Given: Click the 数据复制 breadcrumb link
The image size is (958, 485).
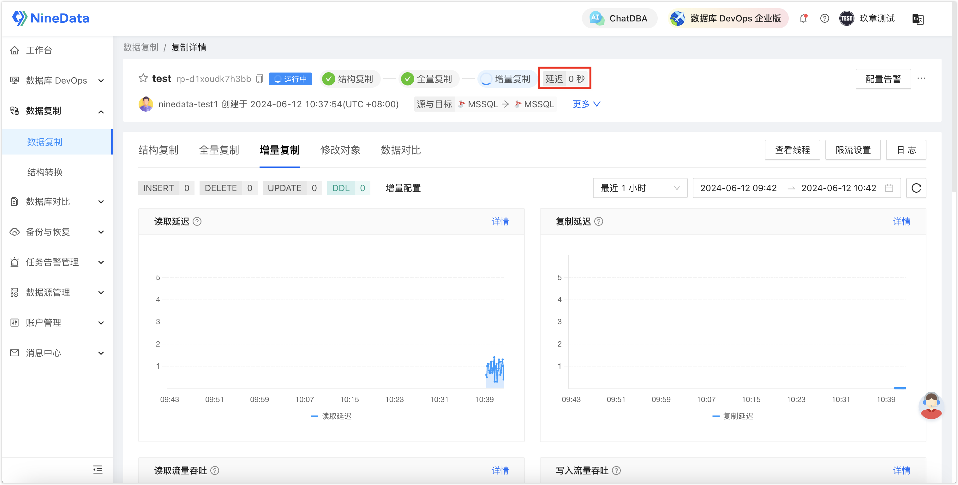Looking at the screenshot, I should click(x=141, y=47).
